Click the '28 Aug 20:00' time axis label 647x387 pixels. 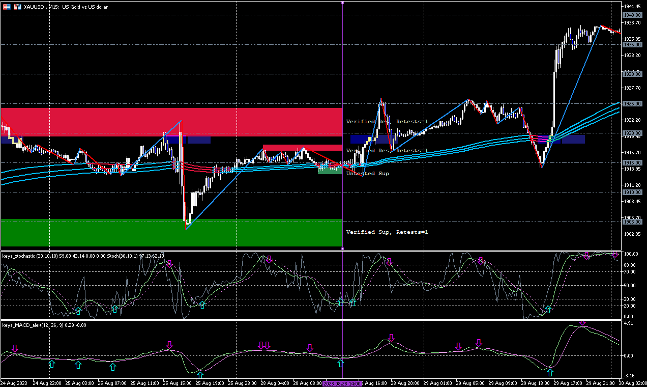405,382
